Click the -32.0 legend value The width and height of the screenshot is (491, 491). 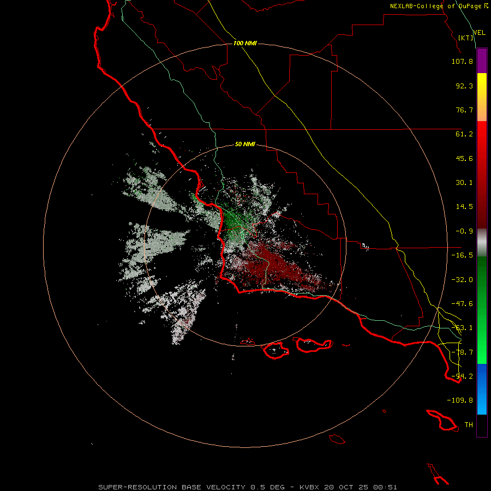(462, 280)
